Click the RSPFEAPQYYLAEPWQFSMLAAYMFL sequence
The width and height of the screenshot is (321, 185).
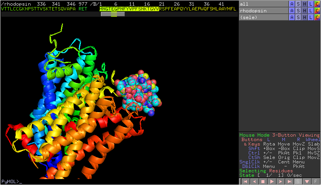(x=198, y=9)
